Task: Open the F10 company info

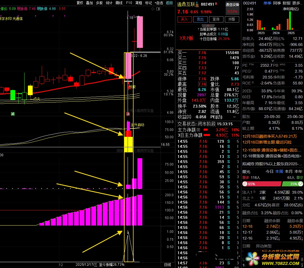Action: (x=129, y=3)
